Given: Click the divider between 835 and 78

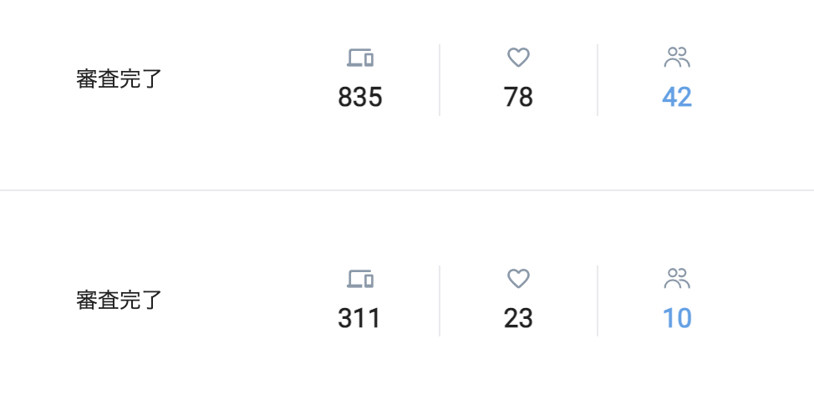Looking at the screenshot, I should tap(440, 80).
